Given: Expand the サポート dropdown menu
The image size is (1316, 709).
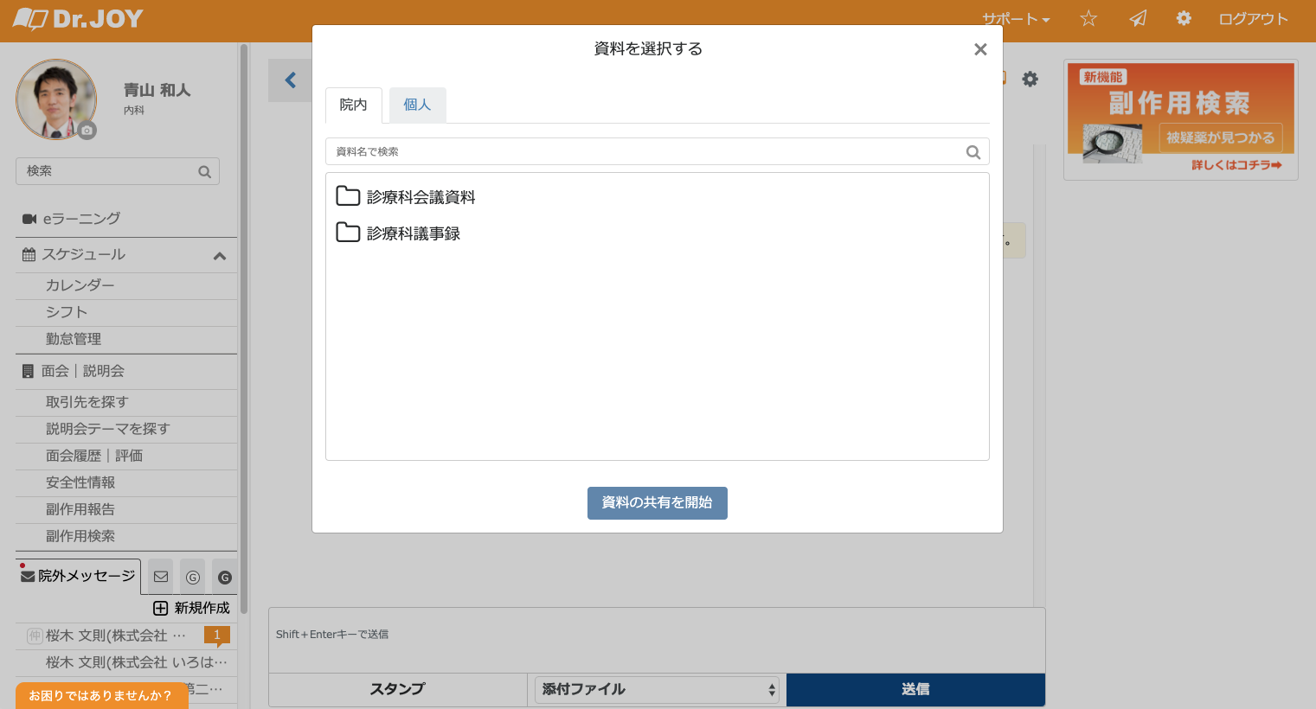Looking at the screenshot, I should tap(1015, 19).
